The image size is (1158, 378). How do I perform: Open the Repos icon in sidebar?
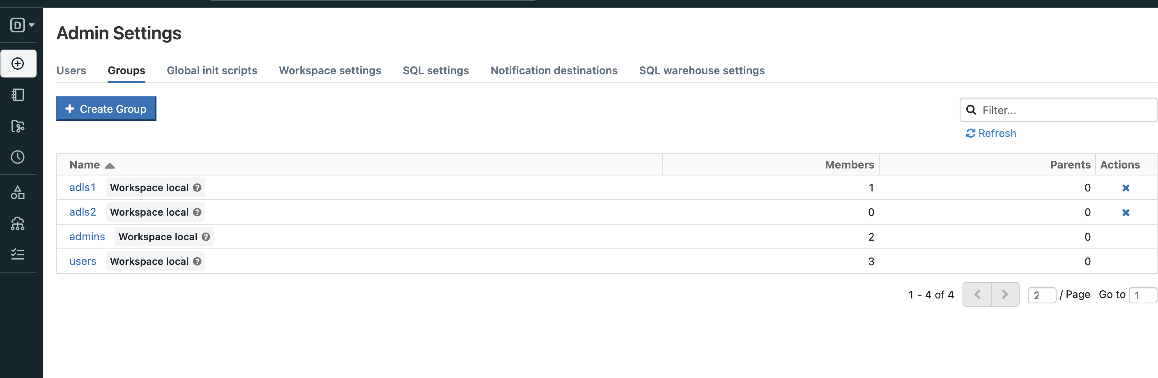pyautogui.click(x=18, y=126)
